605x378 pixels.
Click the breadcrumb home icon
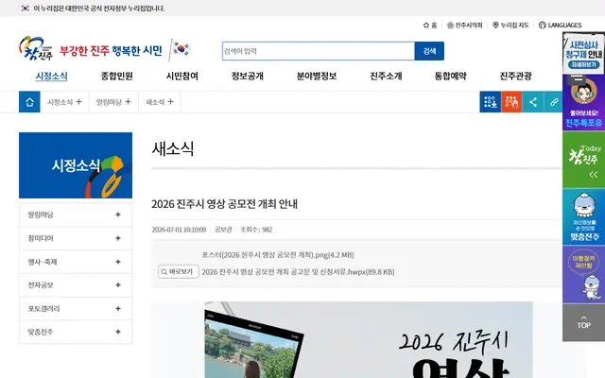point(29,102)
